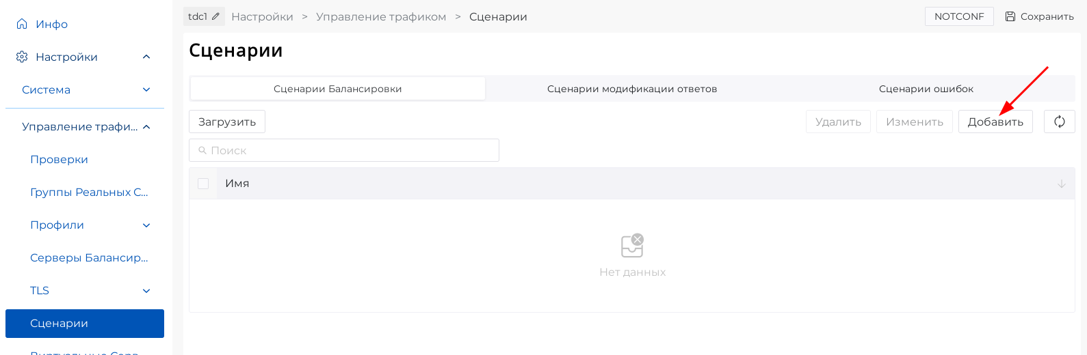This screenshot has width=1087, height=355.
Task: Click the gear icon for Настройки
Action: pyautogui.click(x=22, y=57)
